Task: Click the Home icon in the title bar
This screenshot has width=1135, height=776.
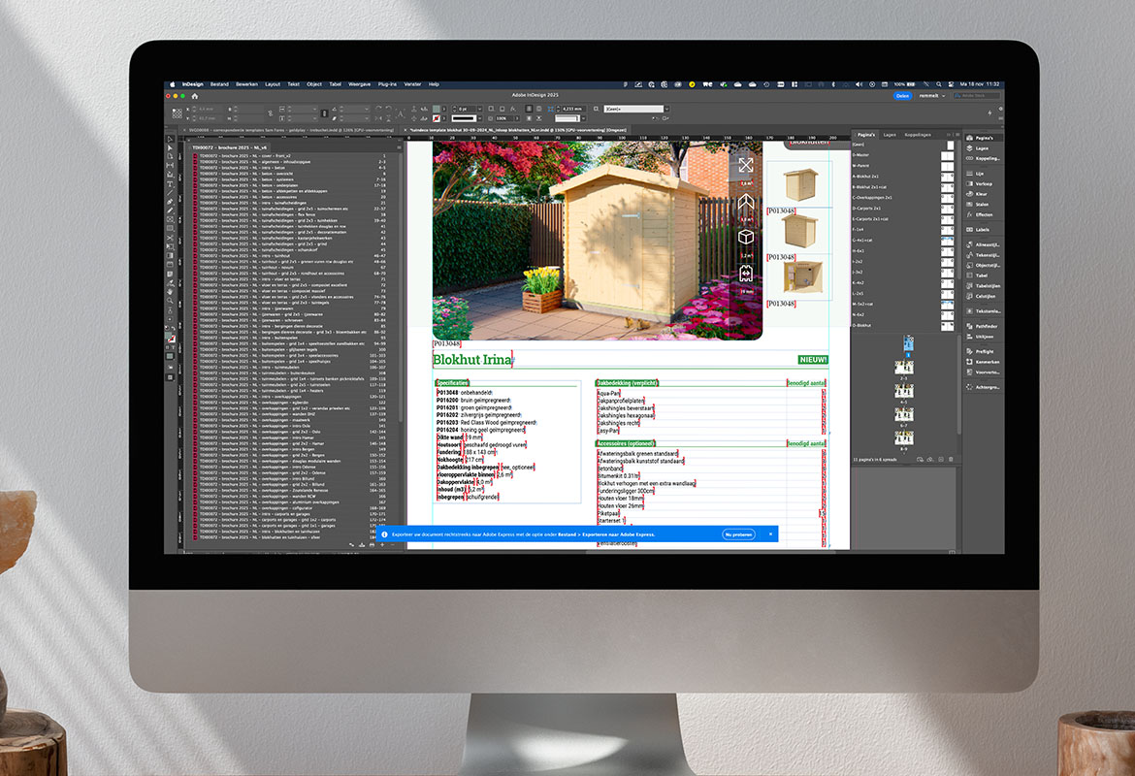Action: [194, 96]
